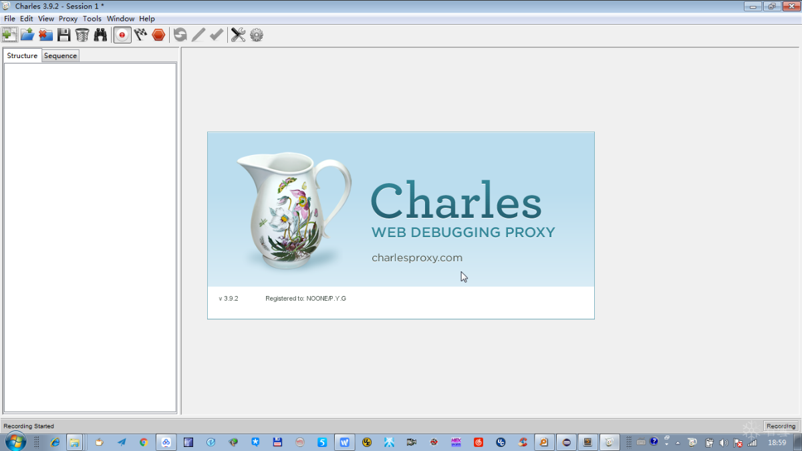Click the charlesproxy.com text on the splash
This screenshot has width=802, height=451.
[x=417, y=257]
